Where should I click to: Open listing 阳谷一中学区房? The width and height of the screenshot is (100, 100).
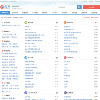click(29, 43)
